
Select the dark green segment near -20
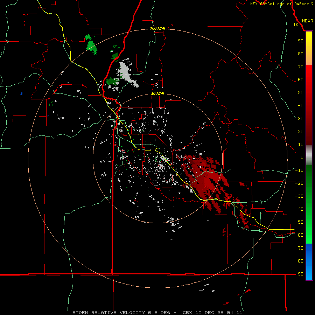point(309,181)
